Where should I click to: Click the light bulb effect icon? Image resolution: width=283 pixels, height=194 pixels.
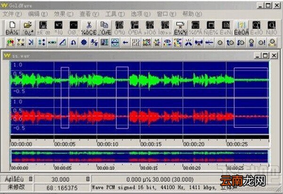click(x=251, y=42)
